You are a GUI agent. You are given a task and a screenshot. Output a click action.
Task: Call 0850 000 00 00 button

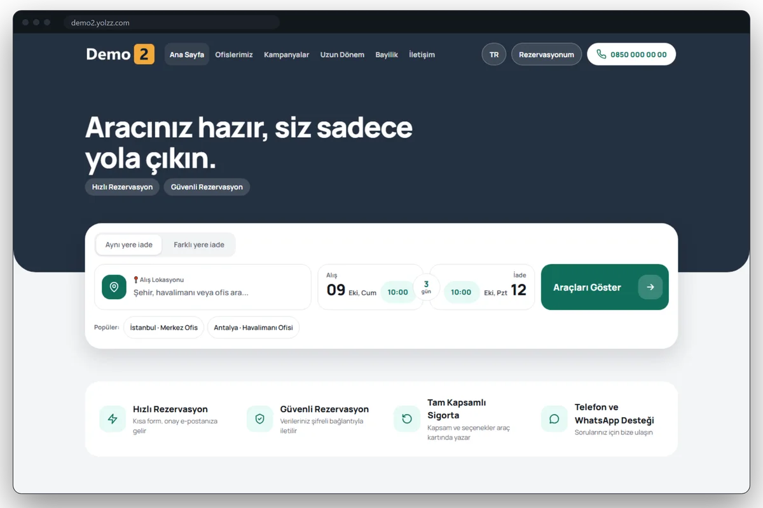pyautogui.click(x=631, y=55)
